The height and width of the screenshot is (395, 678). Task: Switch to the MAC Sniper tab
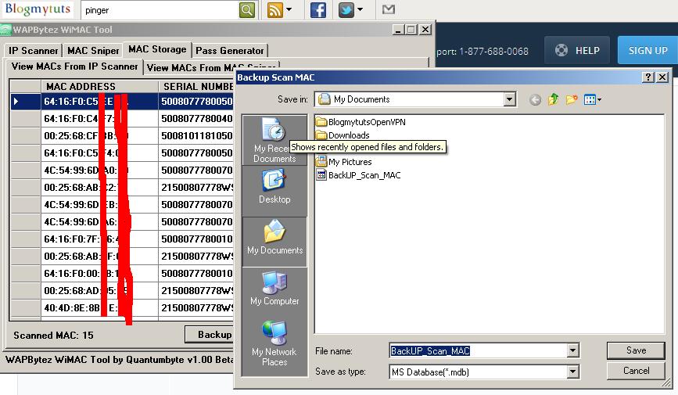point(93,51)
